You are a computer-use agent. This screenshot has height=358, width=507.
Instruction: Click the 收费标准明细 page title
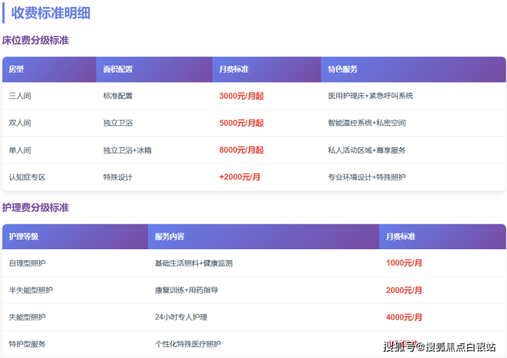pyautogui.click(x=51, y=13)
